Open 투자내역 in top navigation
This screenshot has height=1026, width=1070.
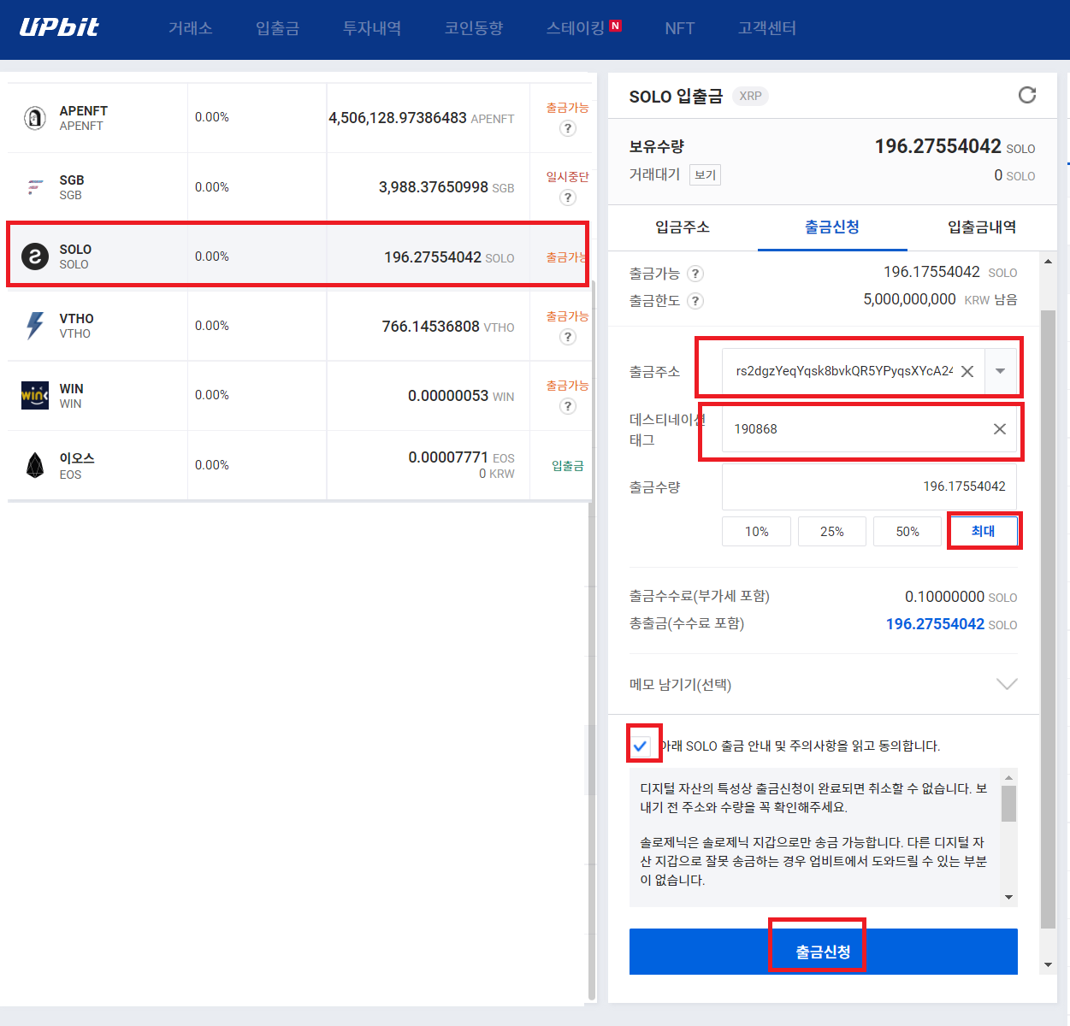pyautogui.click(x=372, y=28)
